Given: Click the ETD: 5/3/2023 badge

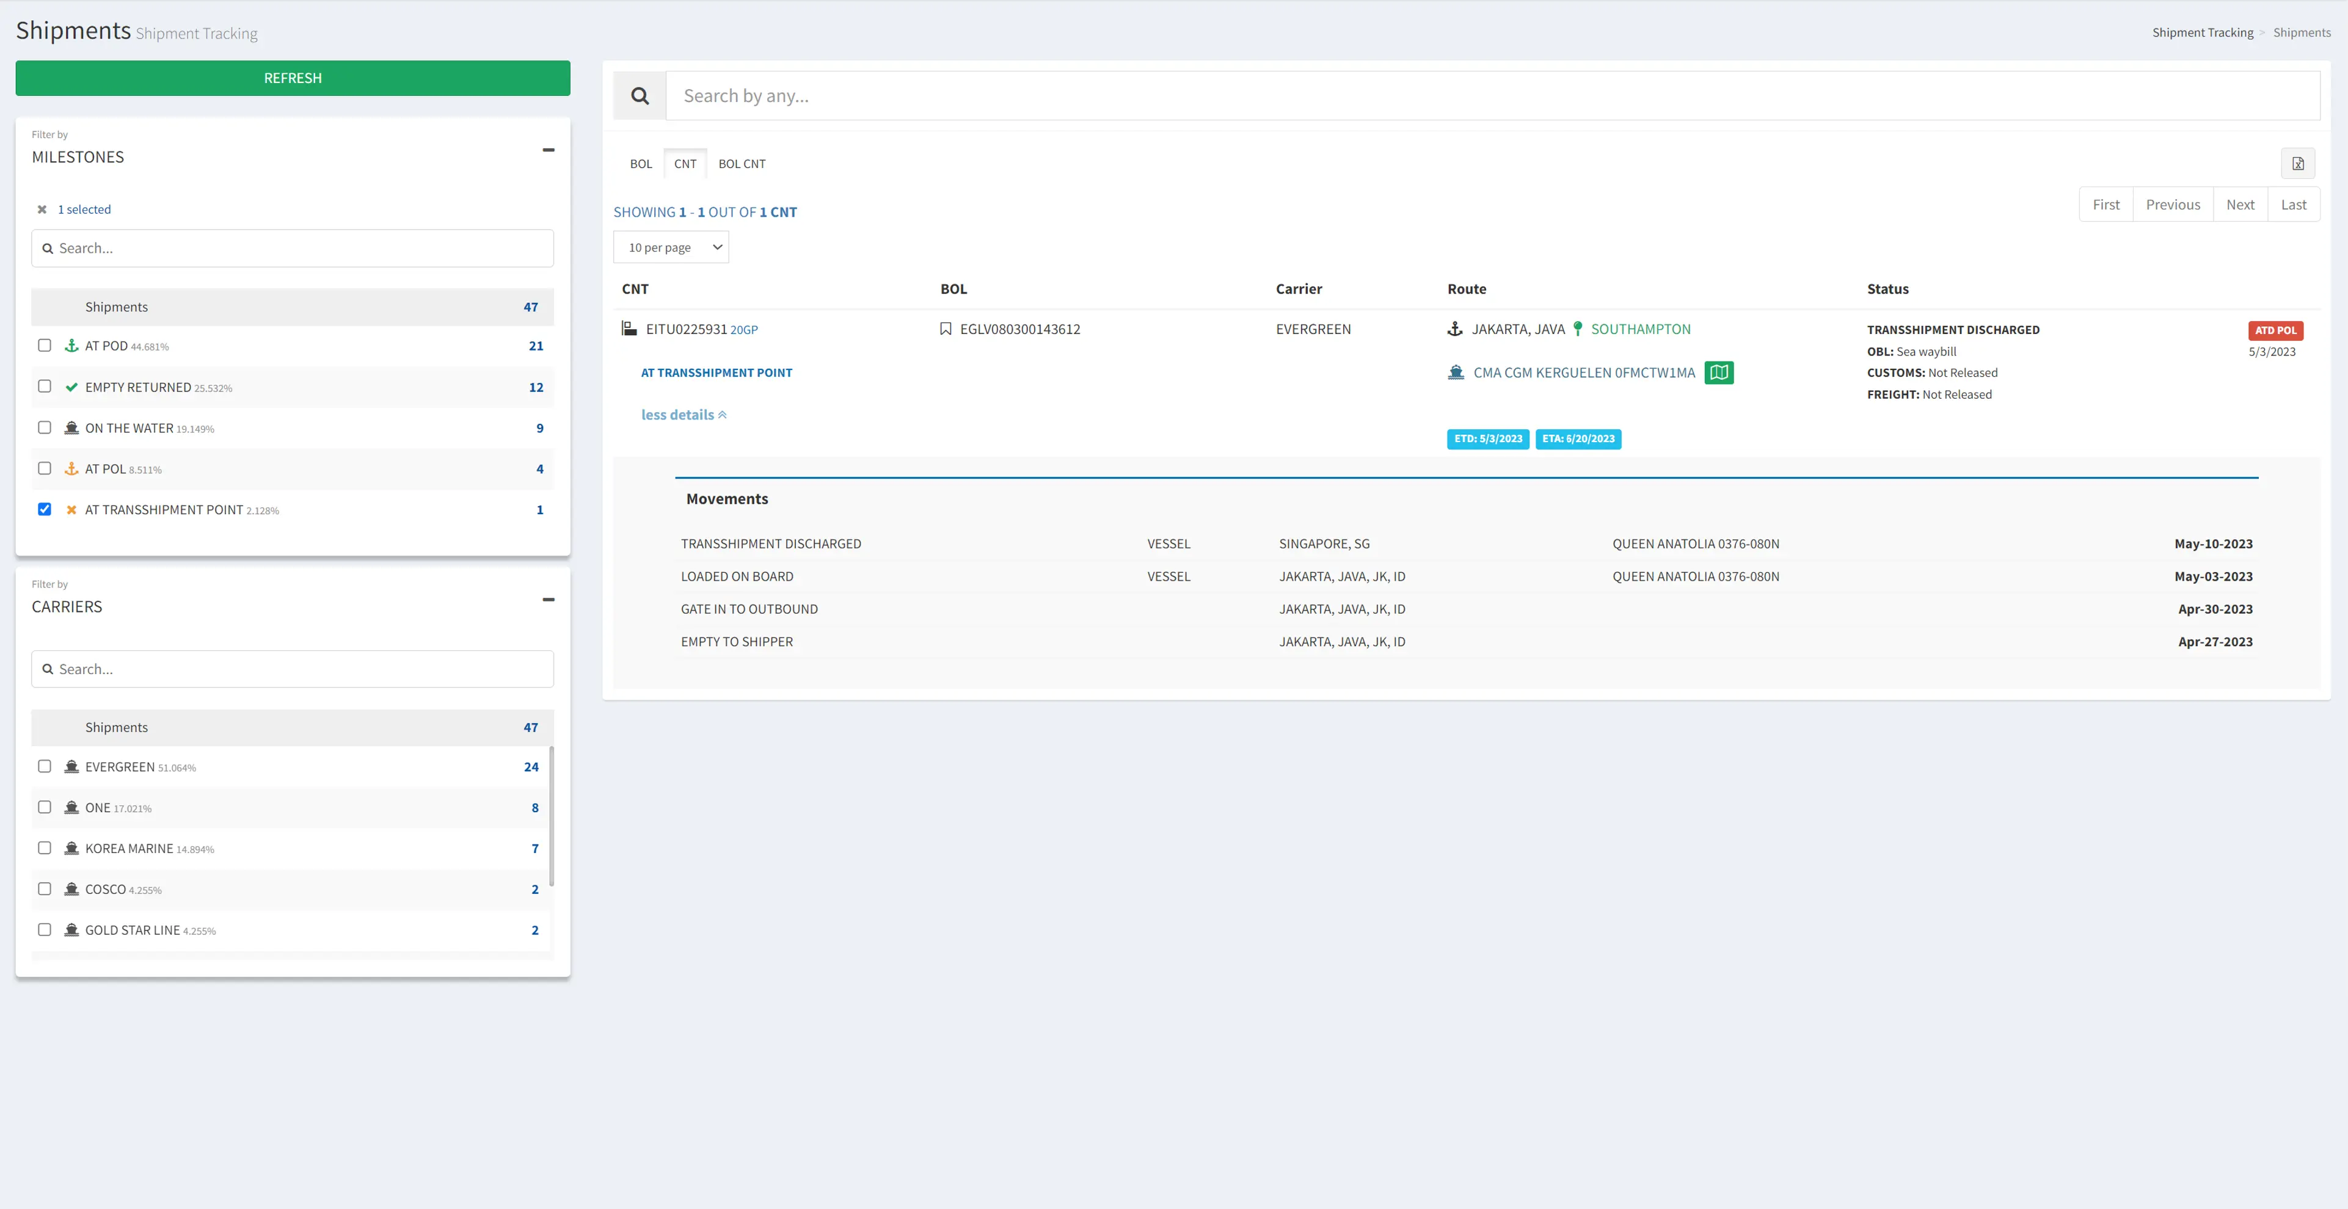Looking at the screenshot, I should (x=1487, y=439).
